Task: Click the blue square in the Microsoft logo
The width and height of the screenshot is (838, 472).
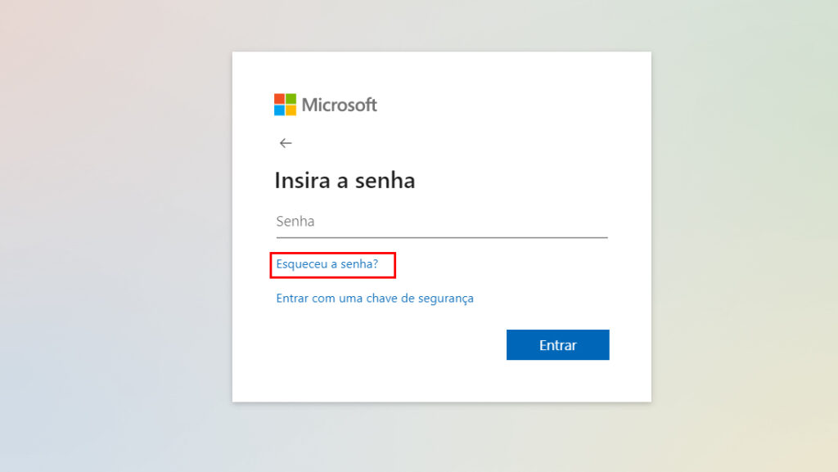Action: (278, 110)
